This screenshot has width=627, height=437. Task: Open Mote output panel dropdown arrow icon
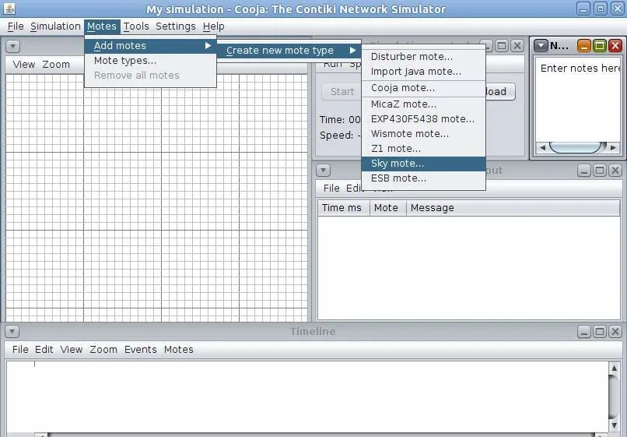[x=323, y=171]
